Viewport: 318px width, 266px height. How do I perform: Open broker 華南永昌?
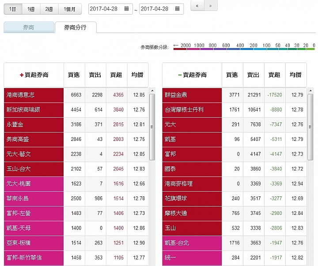click(34, 199)
